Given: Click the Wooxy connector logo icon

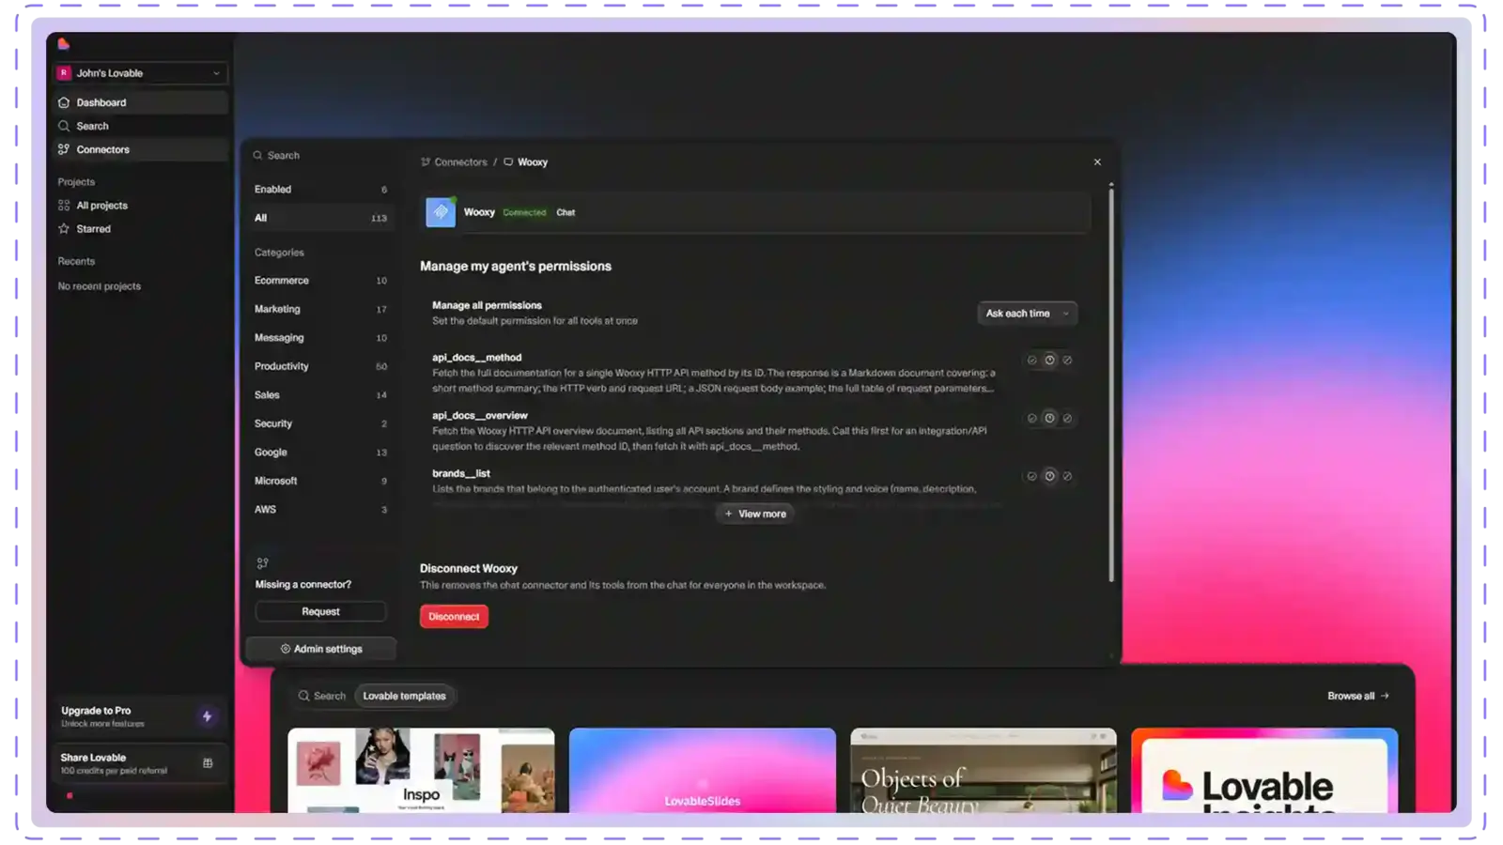Looking at the screenshot, I should 441,212.
